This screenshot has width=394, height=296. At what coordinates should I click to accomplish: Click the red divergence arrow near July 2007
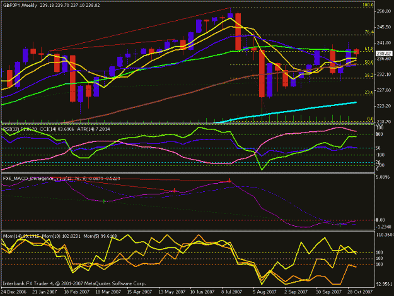(x=229, y=180)
